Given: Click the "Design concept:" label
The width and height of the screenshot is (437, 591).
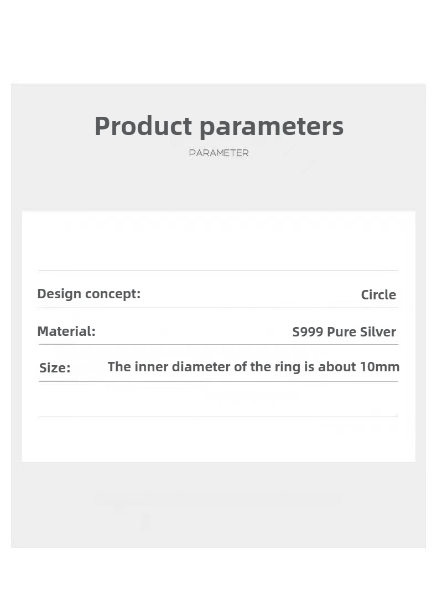Looking at the screenshot, I should click(x=89, y=294).
